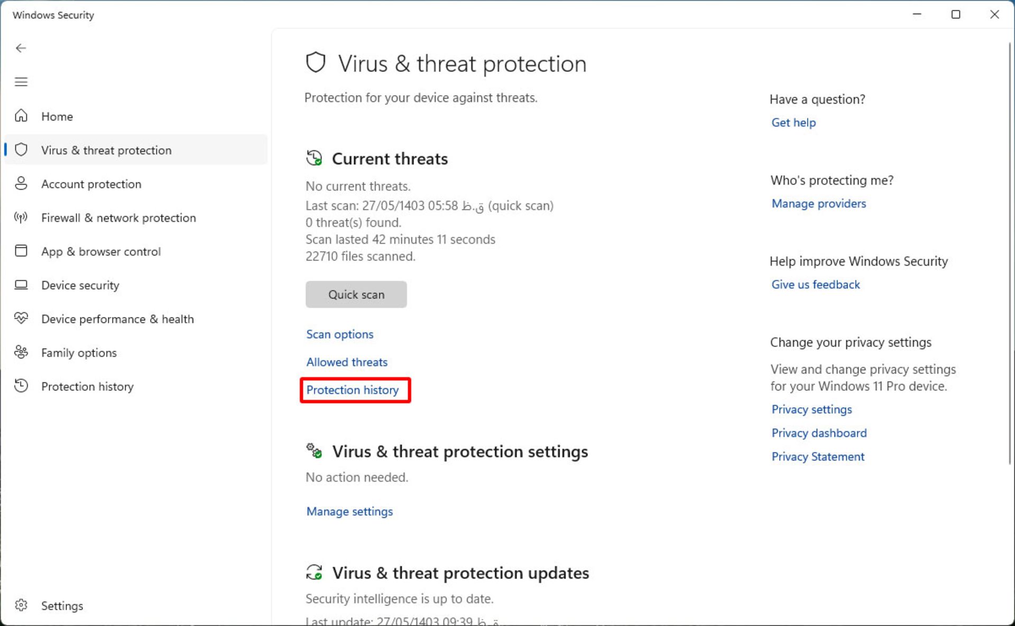Open Family options section

click(x=136, y=353)
